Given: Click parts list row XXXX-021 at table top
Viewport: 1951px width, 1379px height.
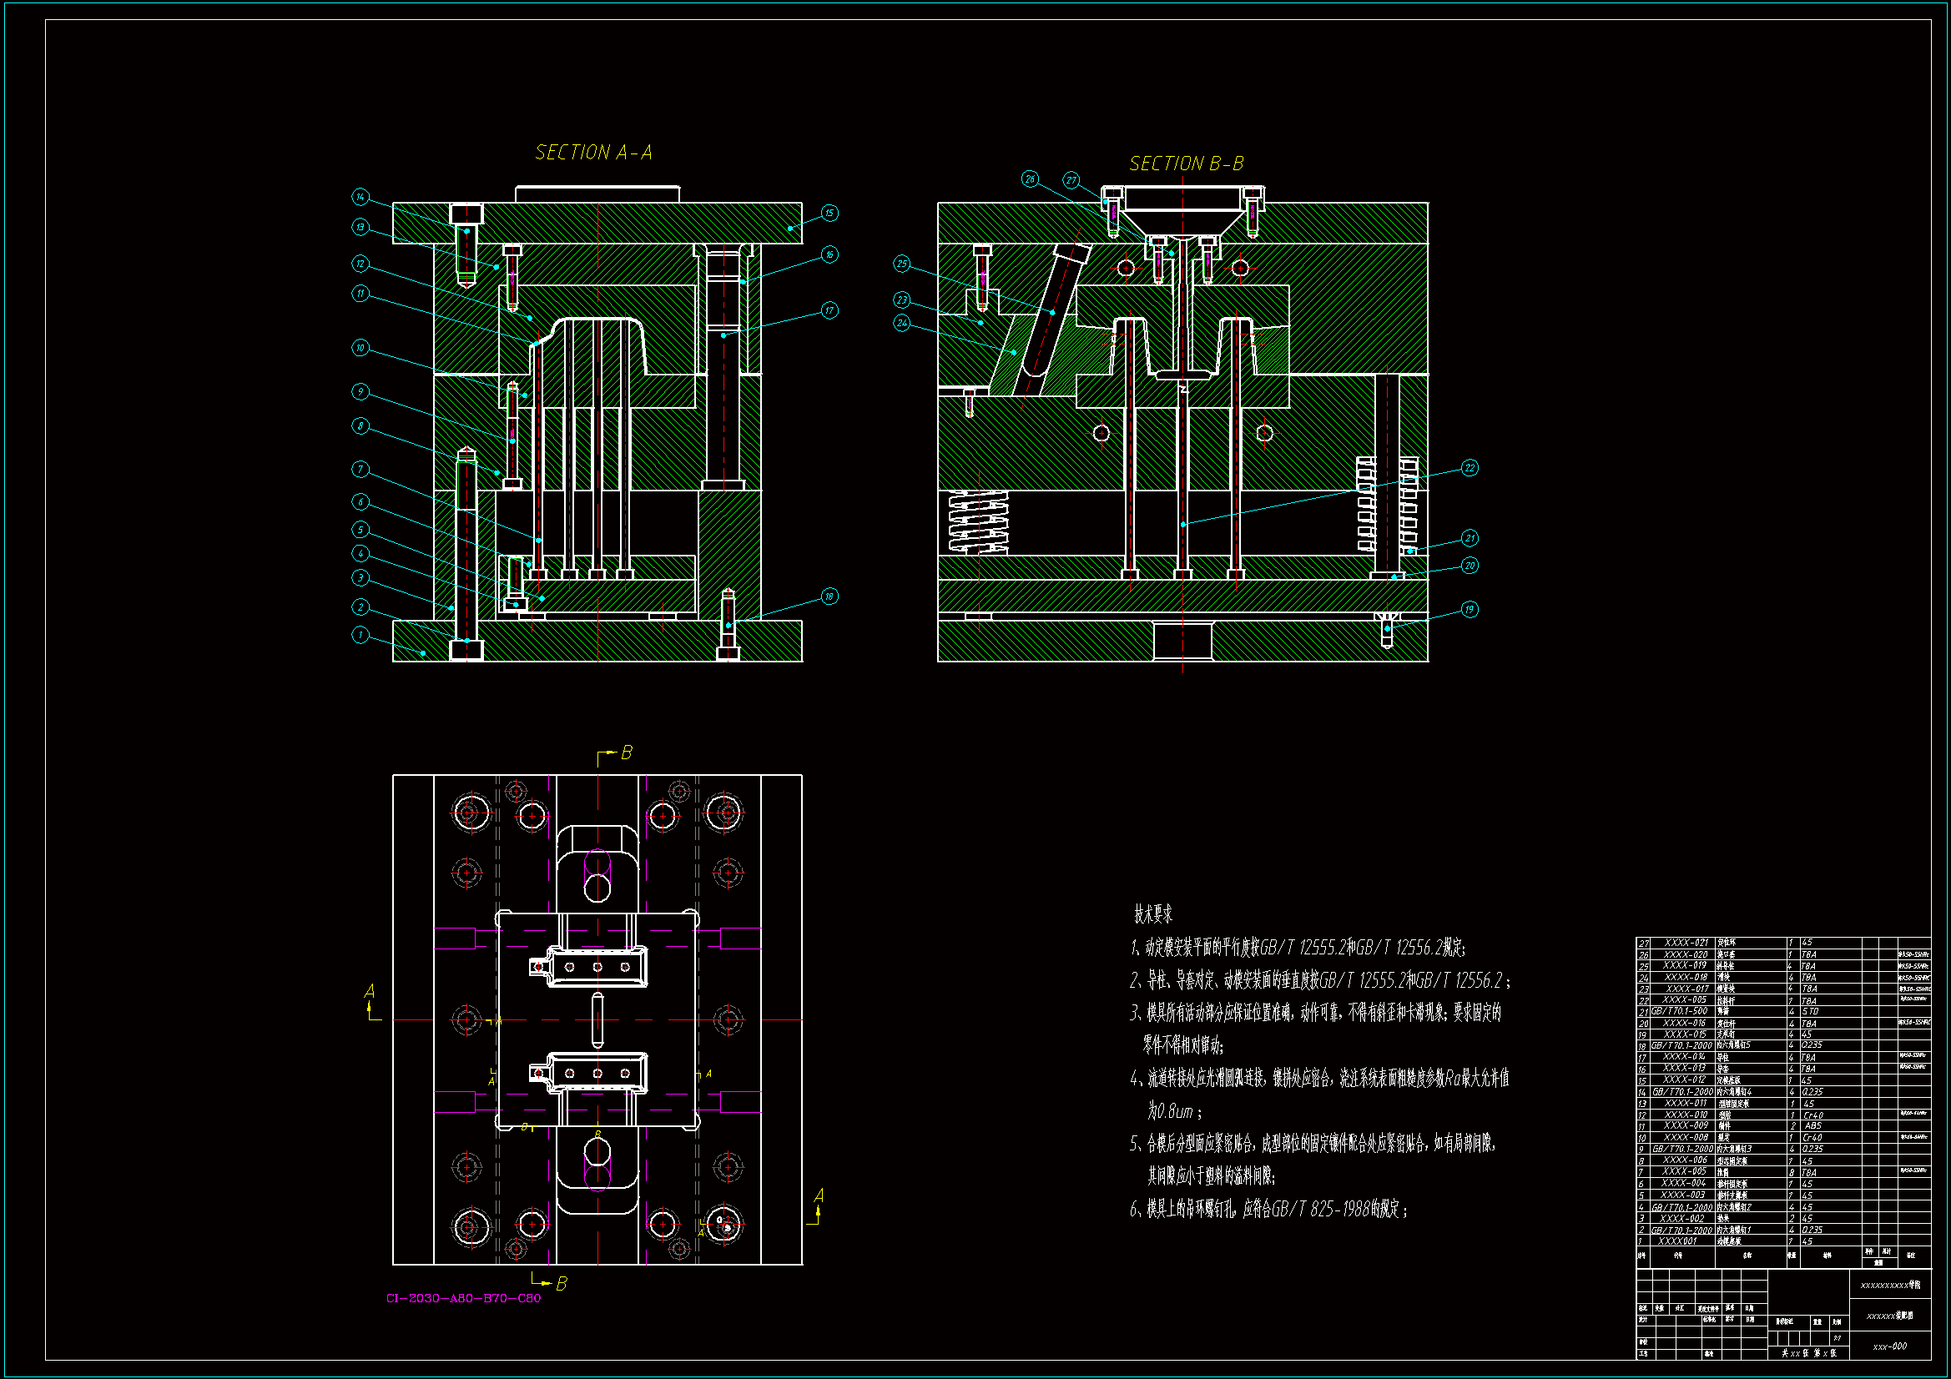Looking at the screenshot, I should [1686, 944].
